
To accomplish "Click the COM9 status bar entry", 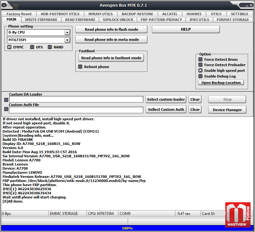I will click(147, 214).
